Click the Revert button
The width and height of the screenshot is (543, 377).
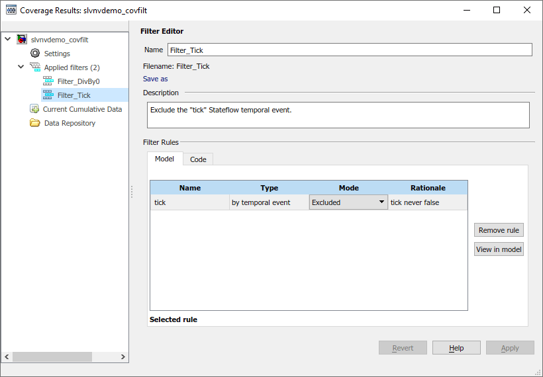(403, 348)
